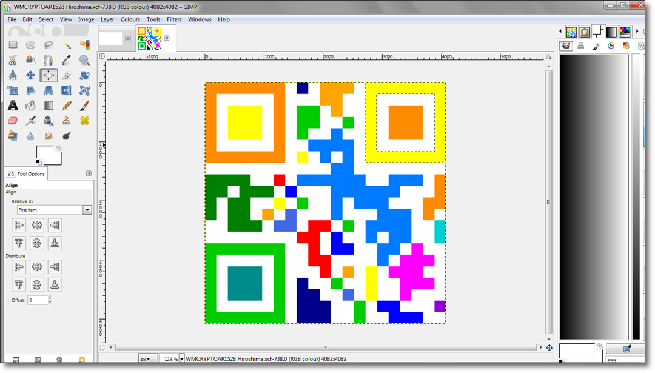Select the Shear tool

[x=30, y=90]
